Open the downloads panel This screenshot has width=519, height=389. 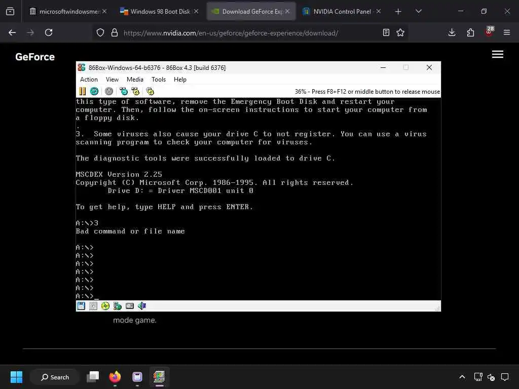point(452,32)
